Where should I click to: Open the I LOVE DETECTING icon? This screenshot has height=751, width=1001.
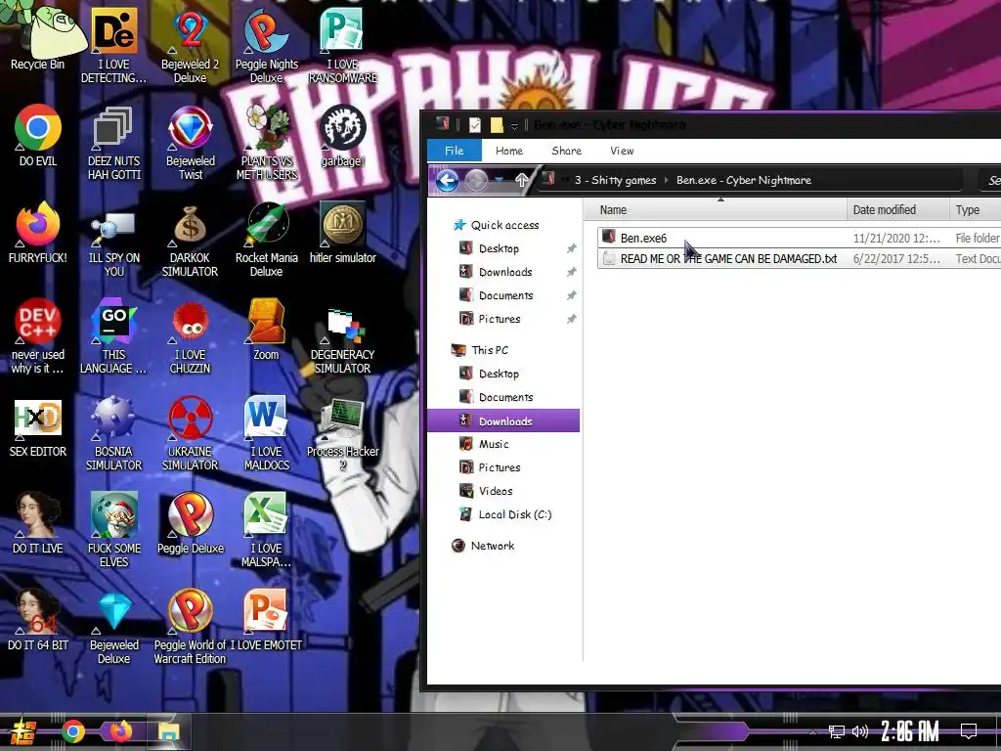coord(113,45)
